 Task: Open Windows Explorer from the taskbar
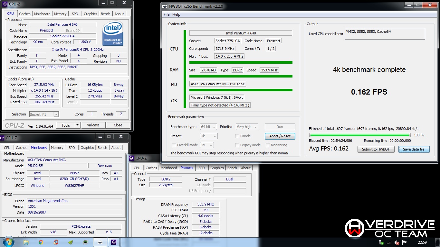tap(26, 242)
